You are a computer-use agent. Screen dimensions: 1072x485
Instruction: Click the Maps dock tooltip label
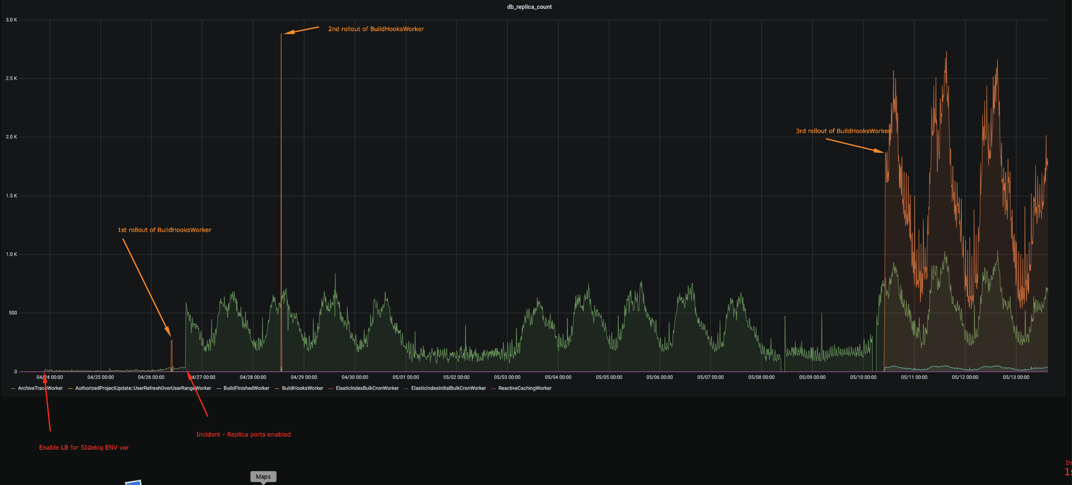click(263, 476)
